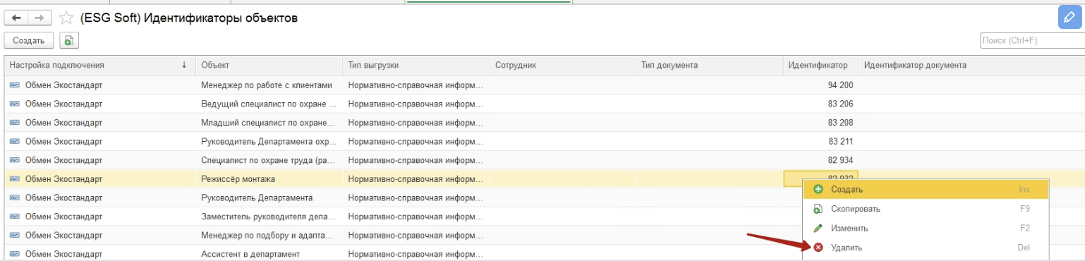Click the blue pencil edit icon
This screenshot has width=1085, height=261.
(x=1069, y=18)
